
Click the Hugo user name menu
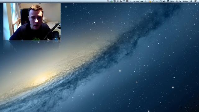click(185, 1)
